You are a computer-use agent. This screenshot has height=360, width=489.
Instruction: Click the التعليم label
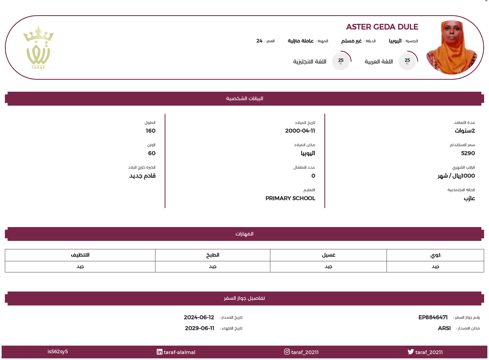(x=309, y=190)
